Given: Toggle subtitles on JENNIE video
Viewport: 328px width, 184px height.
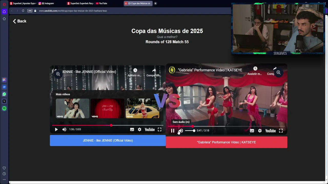Looking at the screenshot, I should tap(132, 130).
